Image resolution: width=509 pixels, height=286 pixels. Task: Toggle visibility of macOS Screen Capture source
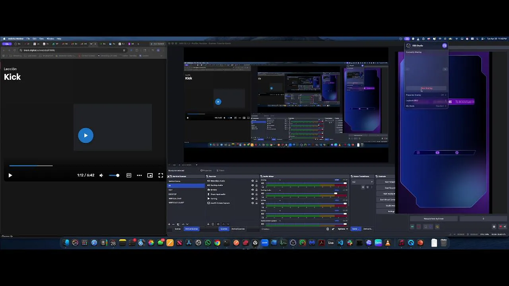click(253, 203)
